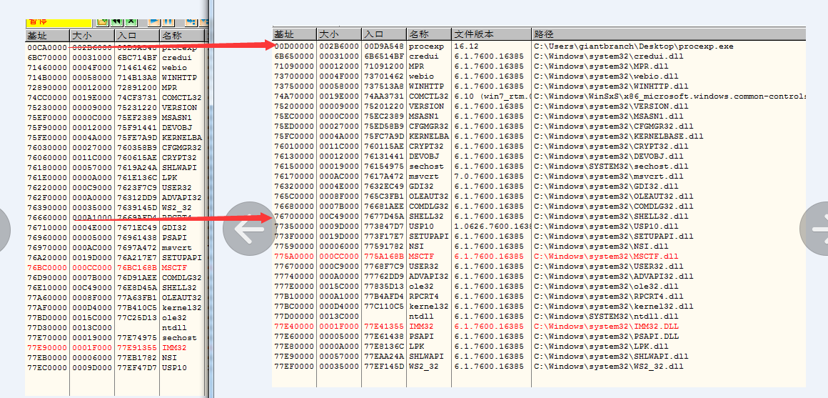This screenshot has width=828, height=398.
Task: Click 名称 column header in left module list
Action: (x=181, y=36)
